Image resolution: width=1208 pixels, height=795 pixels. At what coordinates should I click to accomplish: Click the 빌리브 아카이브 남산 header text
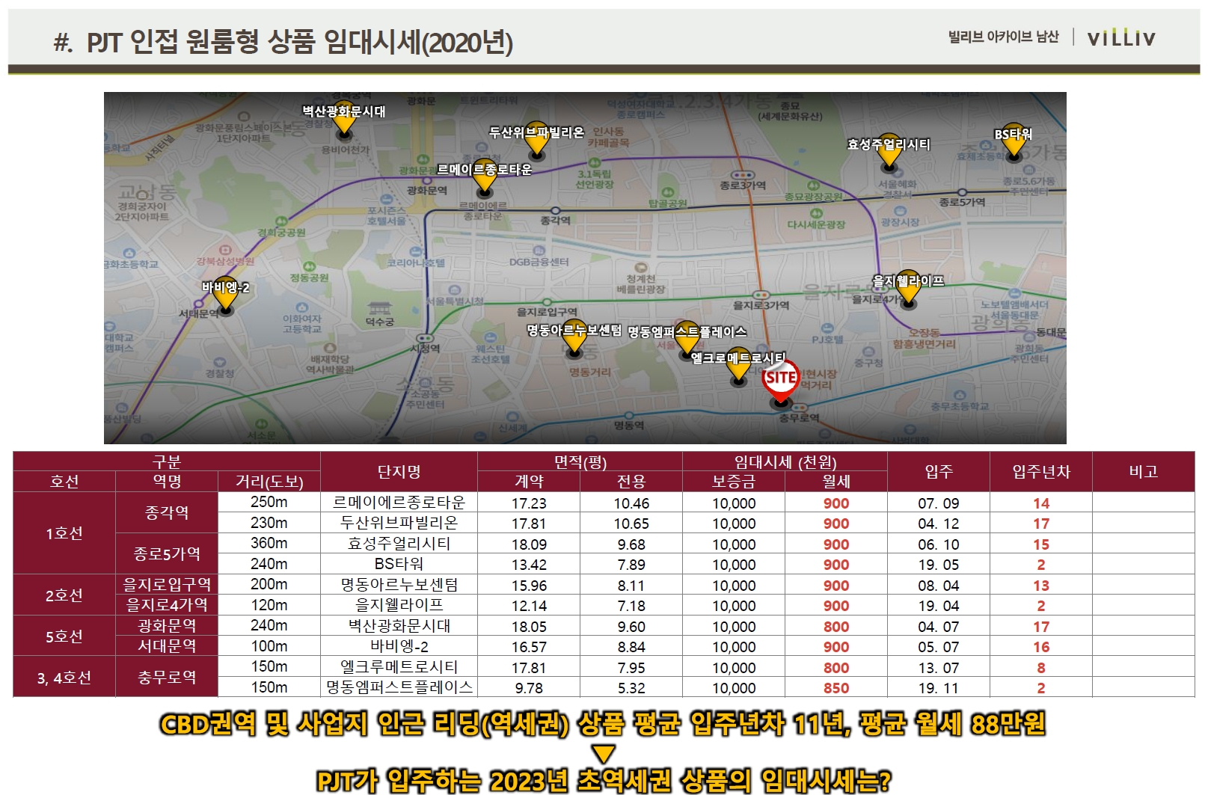pyautogui.click(x=1003, y=37)
